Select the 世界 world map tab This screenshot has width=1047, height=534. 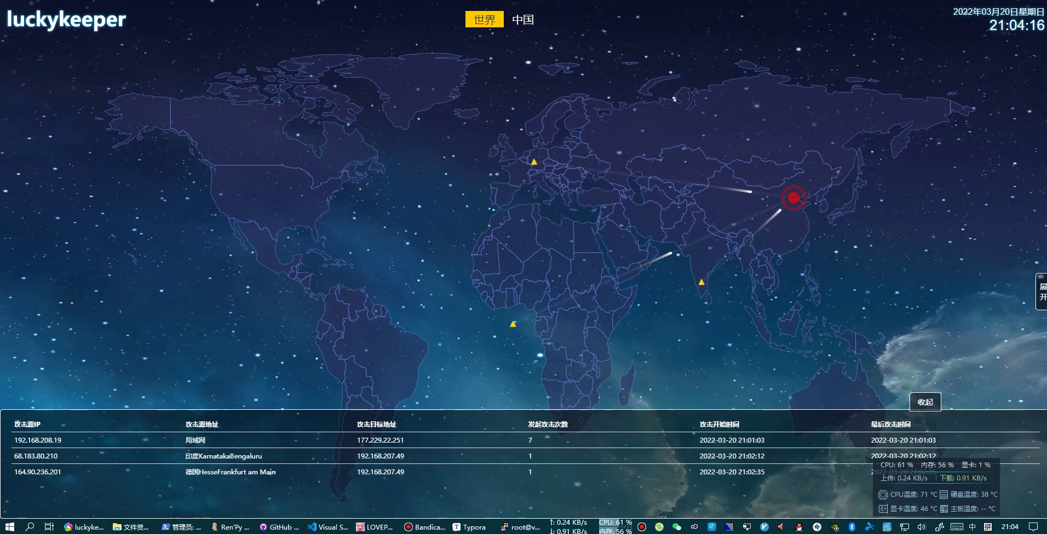[x=484, y=20]
